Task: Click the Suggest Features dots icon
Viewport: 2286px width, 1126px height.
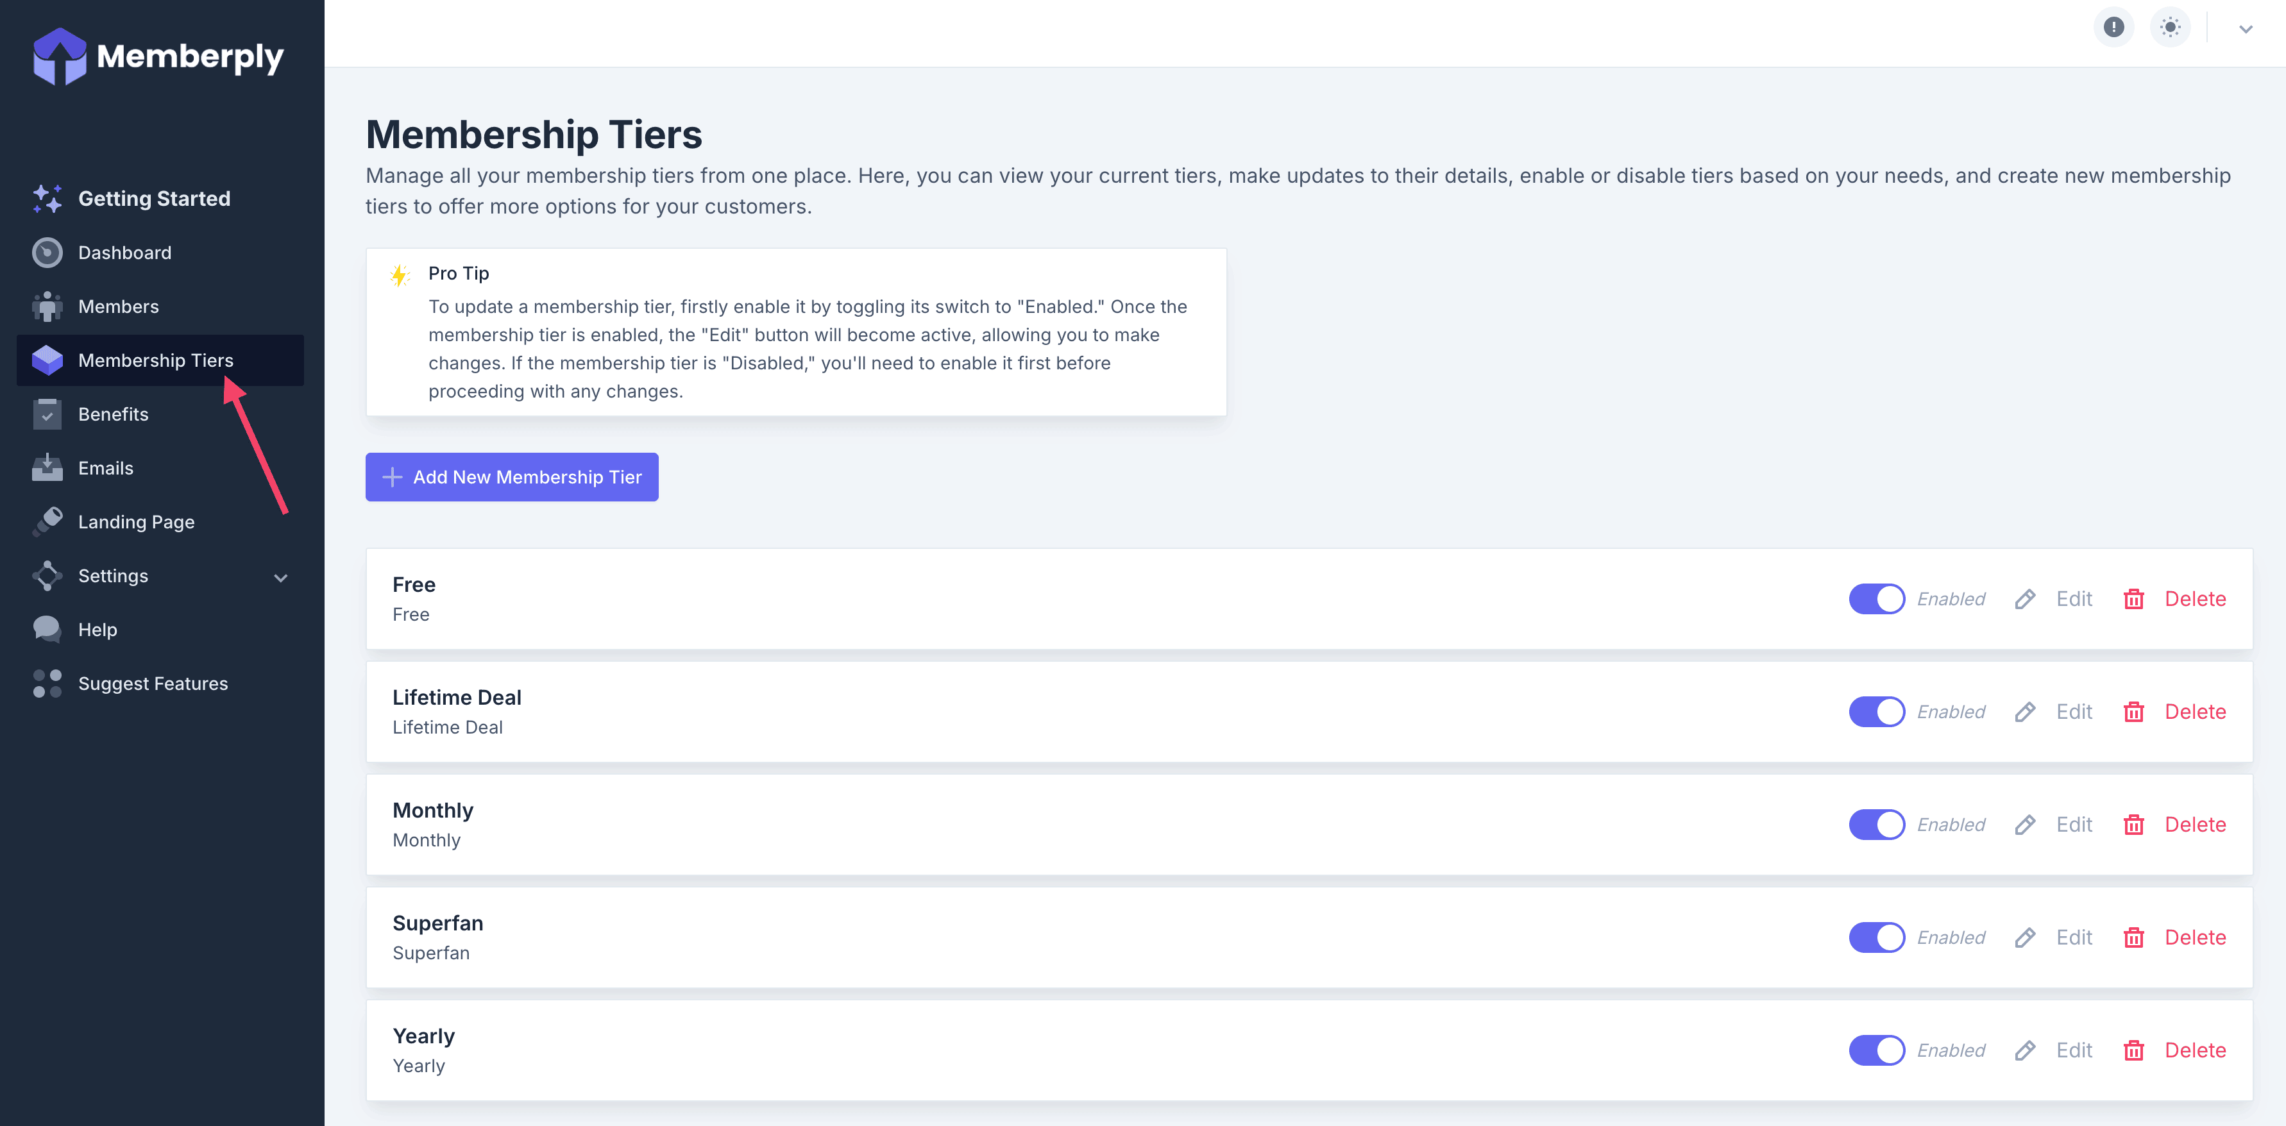Action: click(47, 684)
